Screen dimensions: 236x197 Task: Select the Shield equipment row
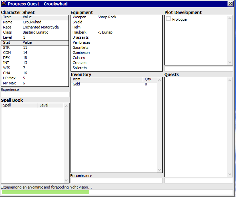click(117, 22)
